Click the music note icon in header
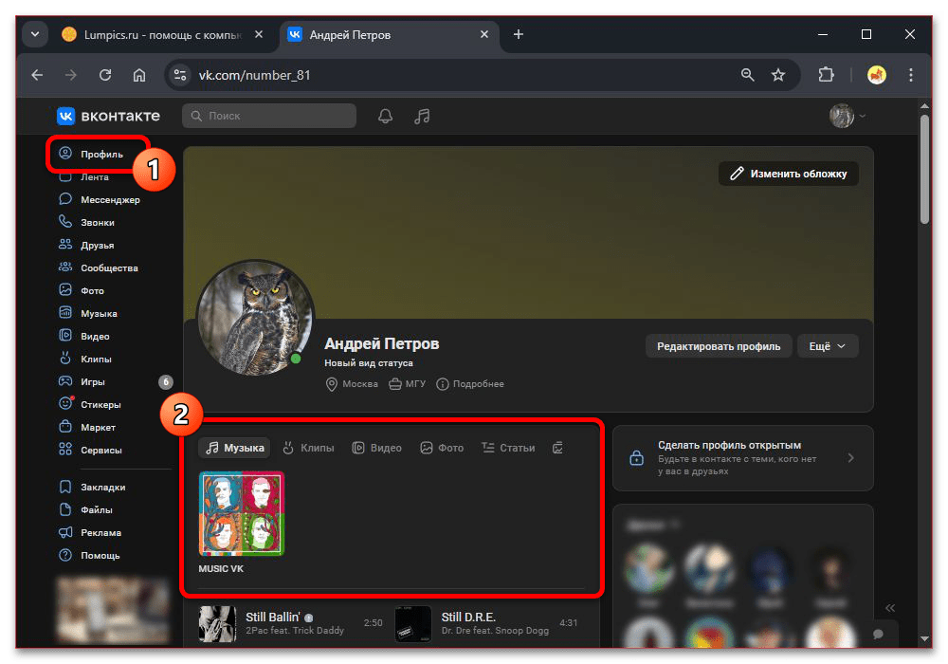 click(x=423, y=116)
